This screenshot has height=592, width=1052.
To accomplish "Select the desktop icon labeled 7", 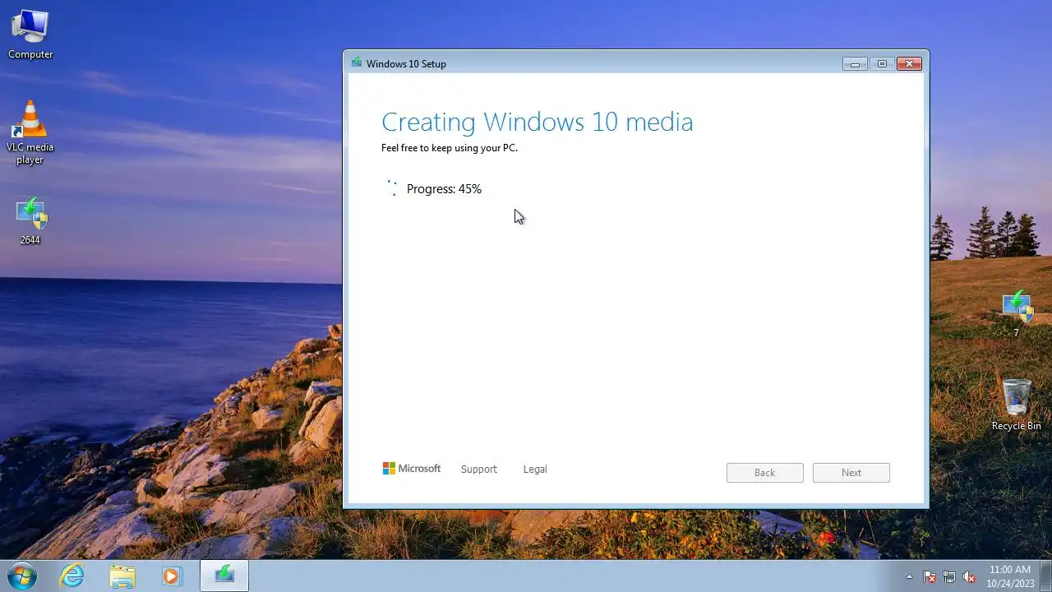I will pyautogui.click(x=1017, y=314).
